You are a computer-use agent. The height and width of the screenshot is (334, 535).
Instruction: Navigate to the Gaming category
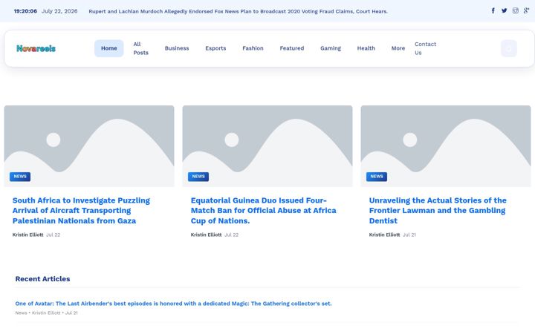[x=331, y=48]
